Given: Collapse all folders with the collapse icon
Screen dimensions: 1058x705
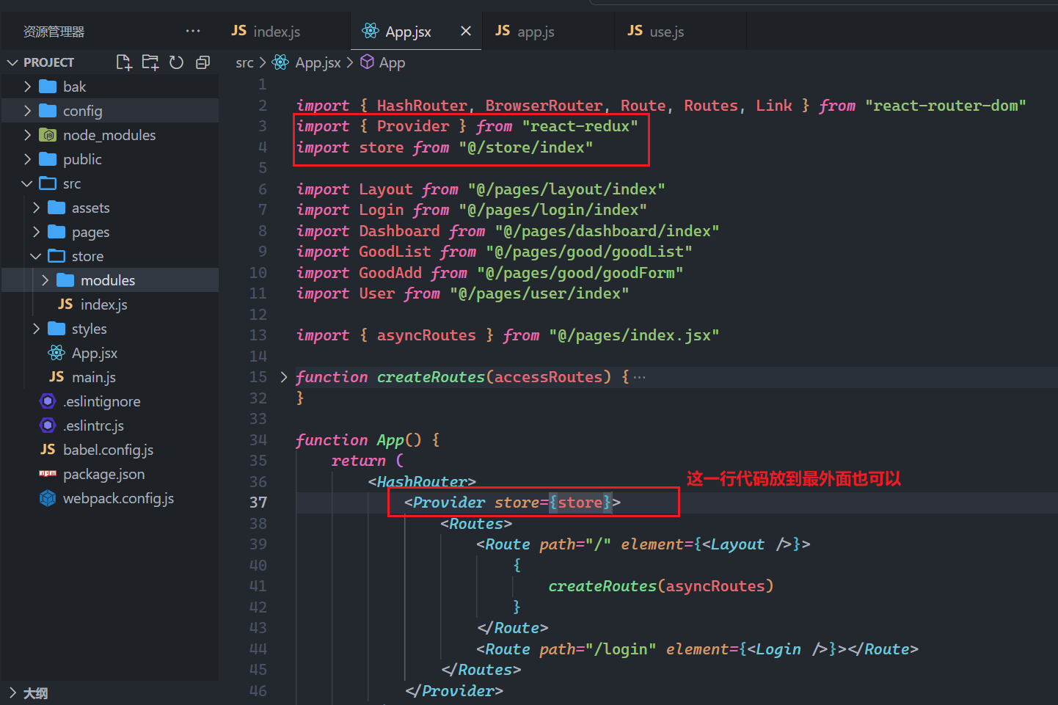Looking at the screenshot, I should point(203,62).
